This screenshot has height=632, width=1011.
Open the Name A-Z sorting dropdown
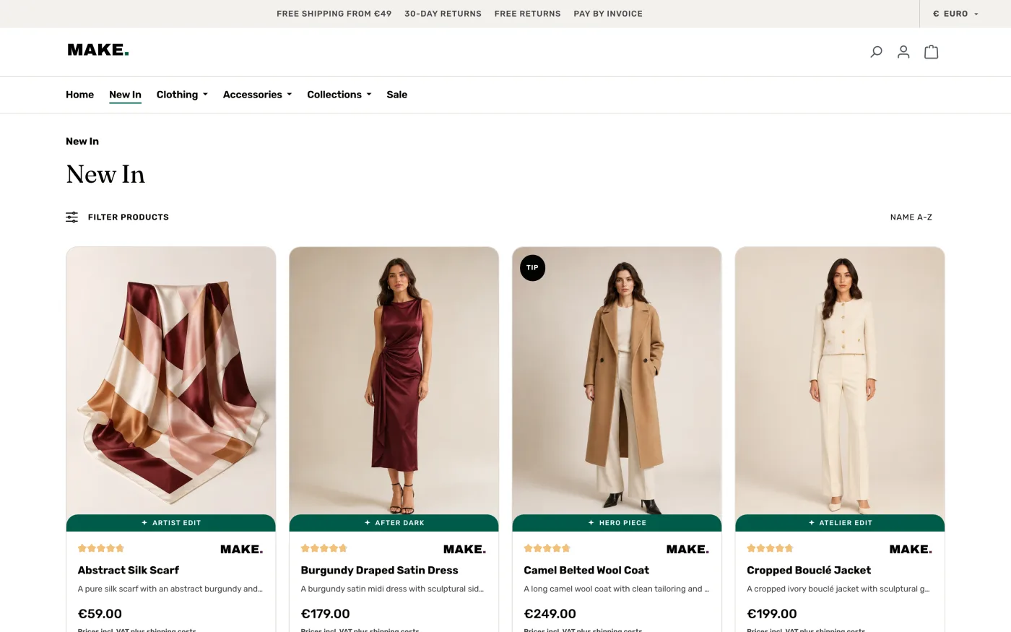point(911,217)
